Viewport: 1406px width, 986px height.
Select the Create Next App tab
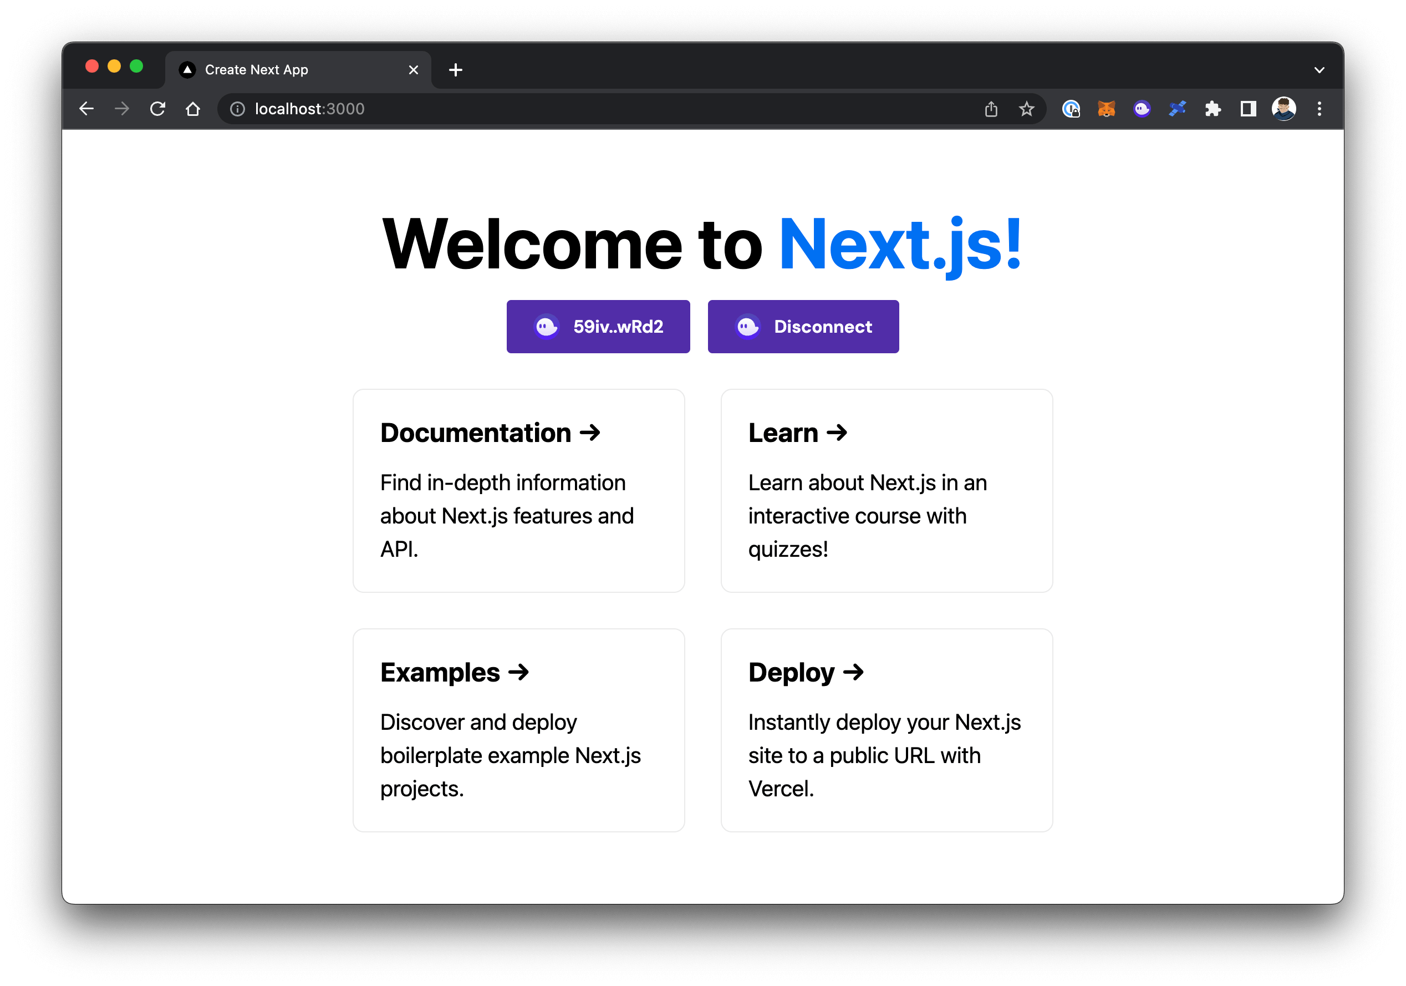point(298,70)
